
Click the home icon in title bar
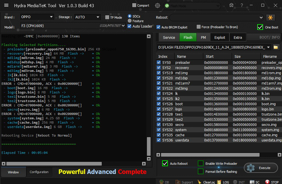(x=231, y=5)
